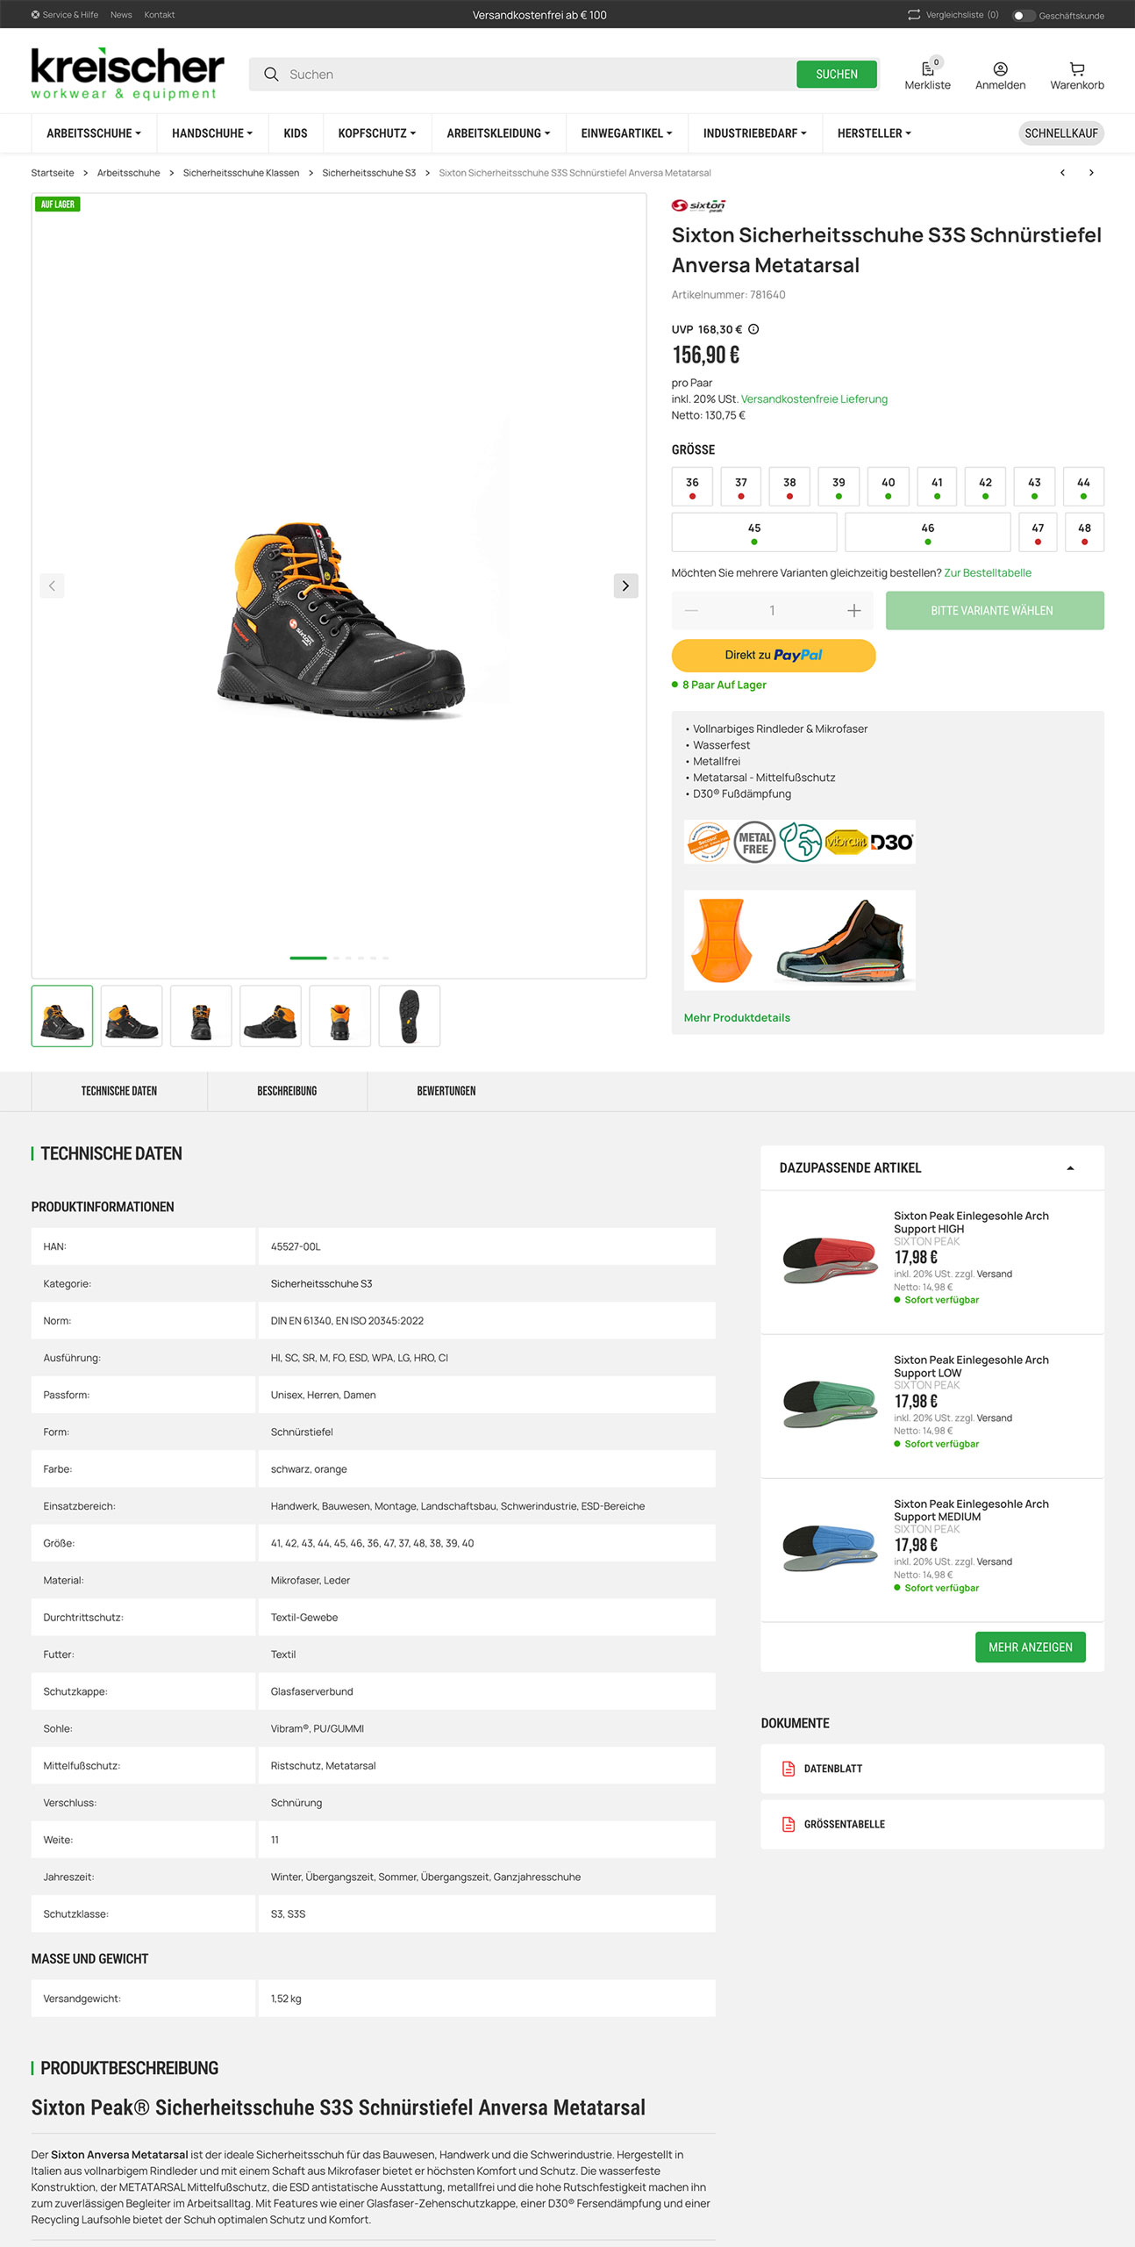Viewport: 1135px width, 2247px height.
Task: Open the Vergleichsliste compare icon
Action: click(x=914, y=15)
